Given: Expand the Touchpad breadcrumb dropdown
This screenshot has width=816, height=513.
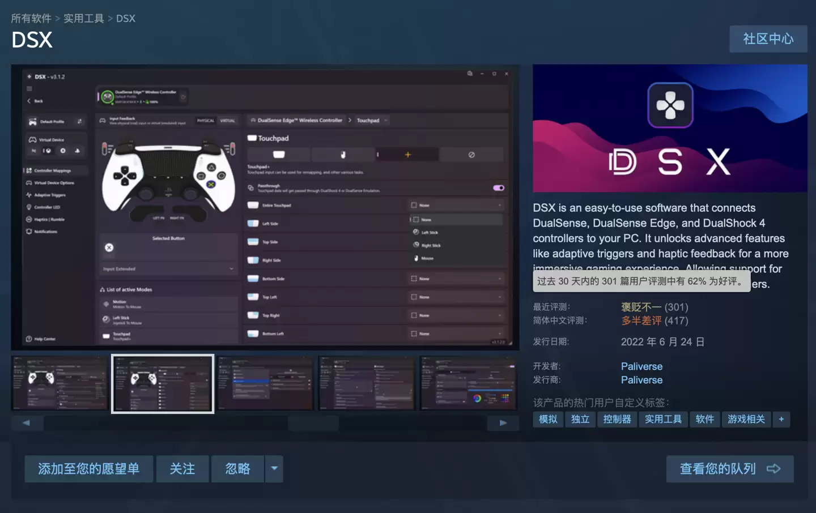Looking at the screenshot, I should pyautogui.click(x=385, y=120).
